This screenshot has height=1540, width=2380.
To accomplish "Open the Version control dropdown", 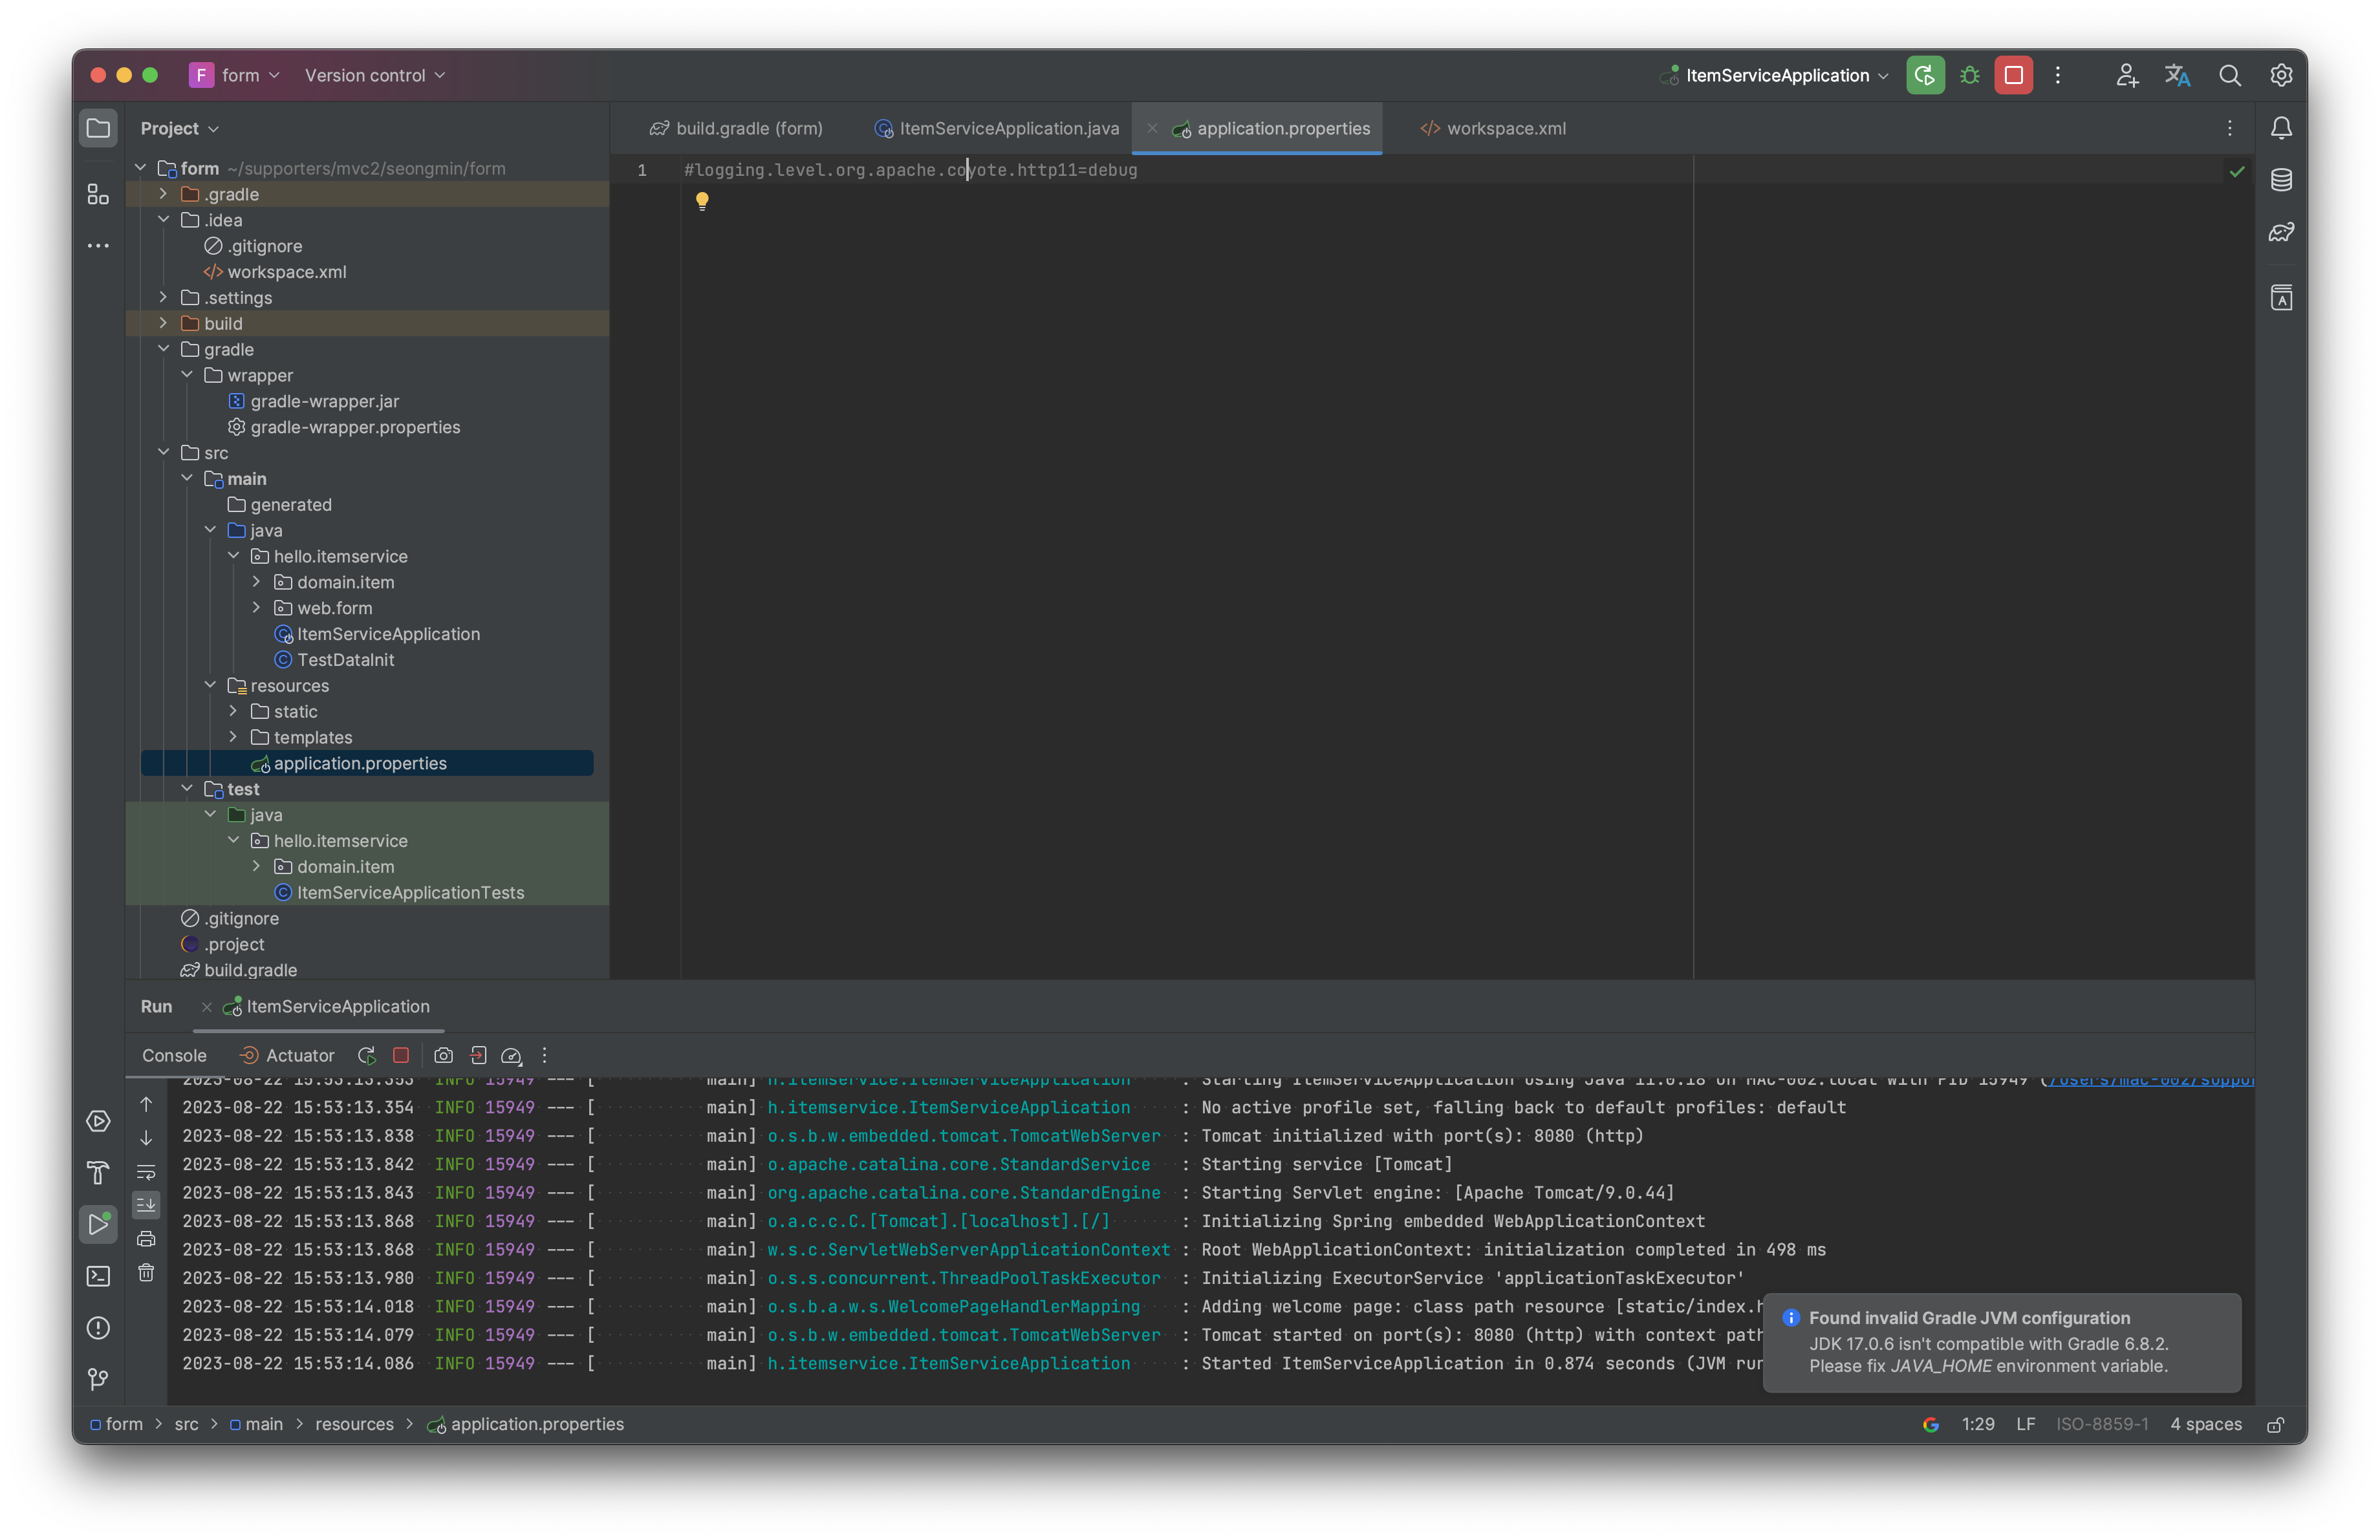I will coord(375,75).
